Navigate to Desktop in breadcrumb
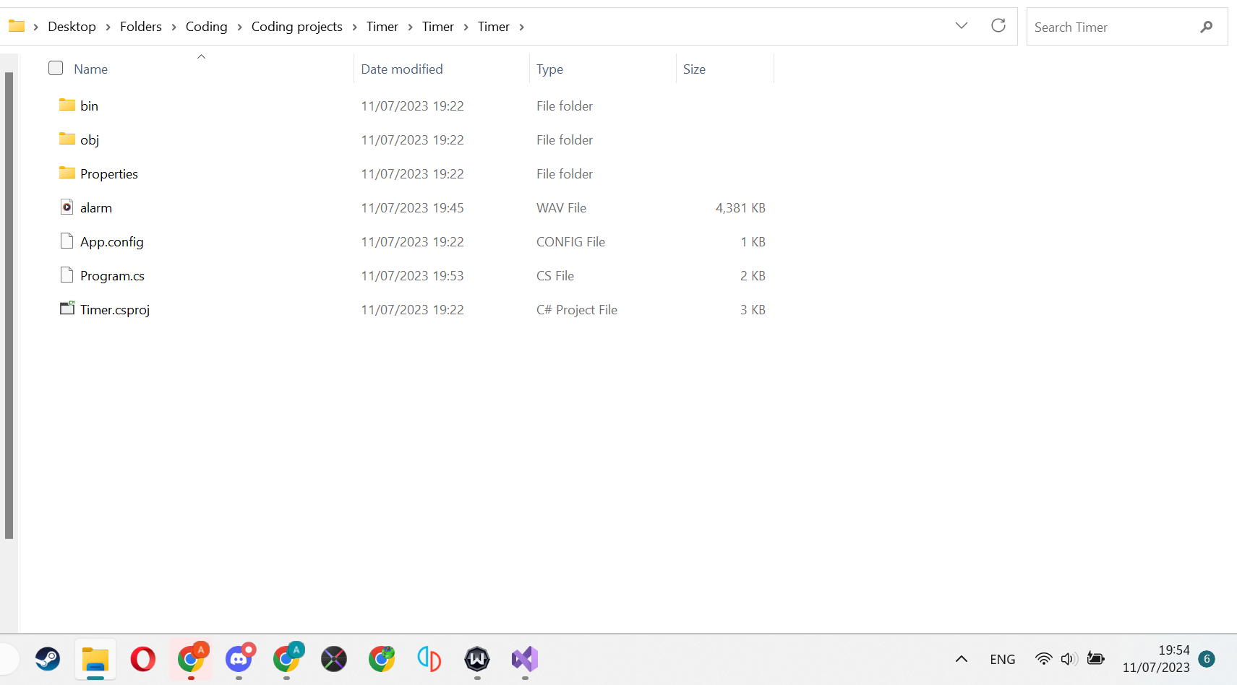This screenshot has height=685, width=1237. point(72,27)
